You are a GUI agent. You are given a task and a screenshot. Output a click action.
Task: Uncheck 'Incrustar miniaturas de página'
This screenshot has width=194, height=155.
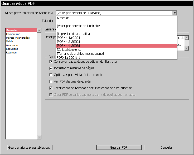coord(51,68)
